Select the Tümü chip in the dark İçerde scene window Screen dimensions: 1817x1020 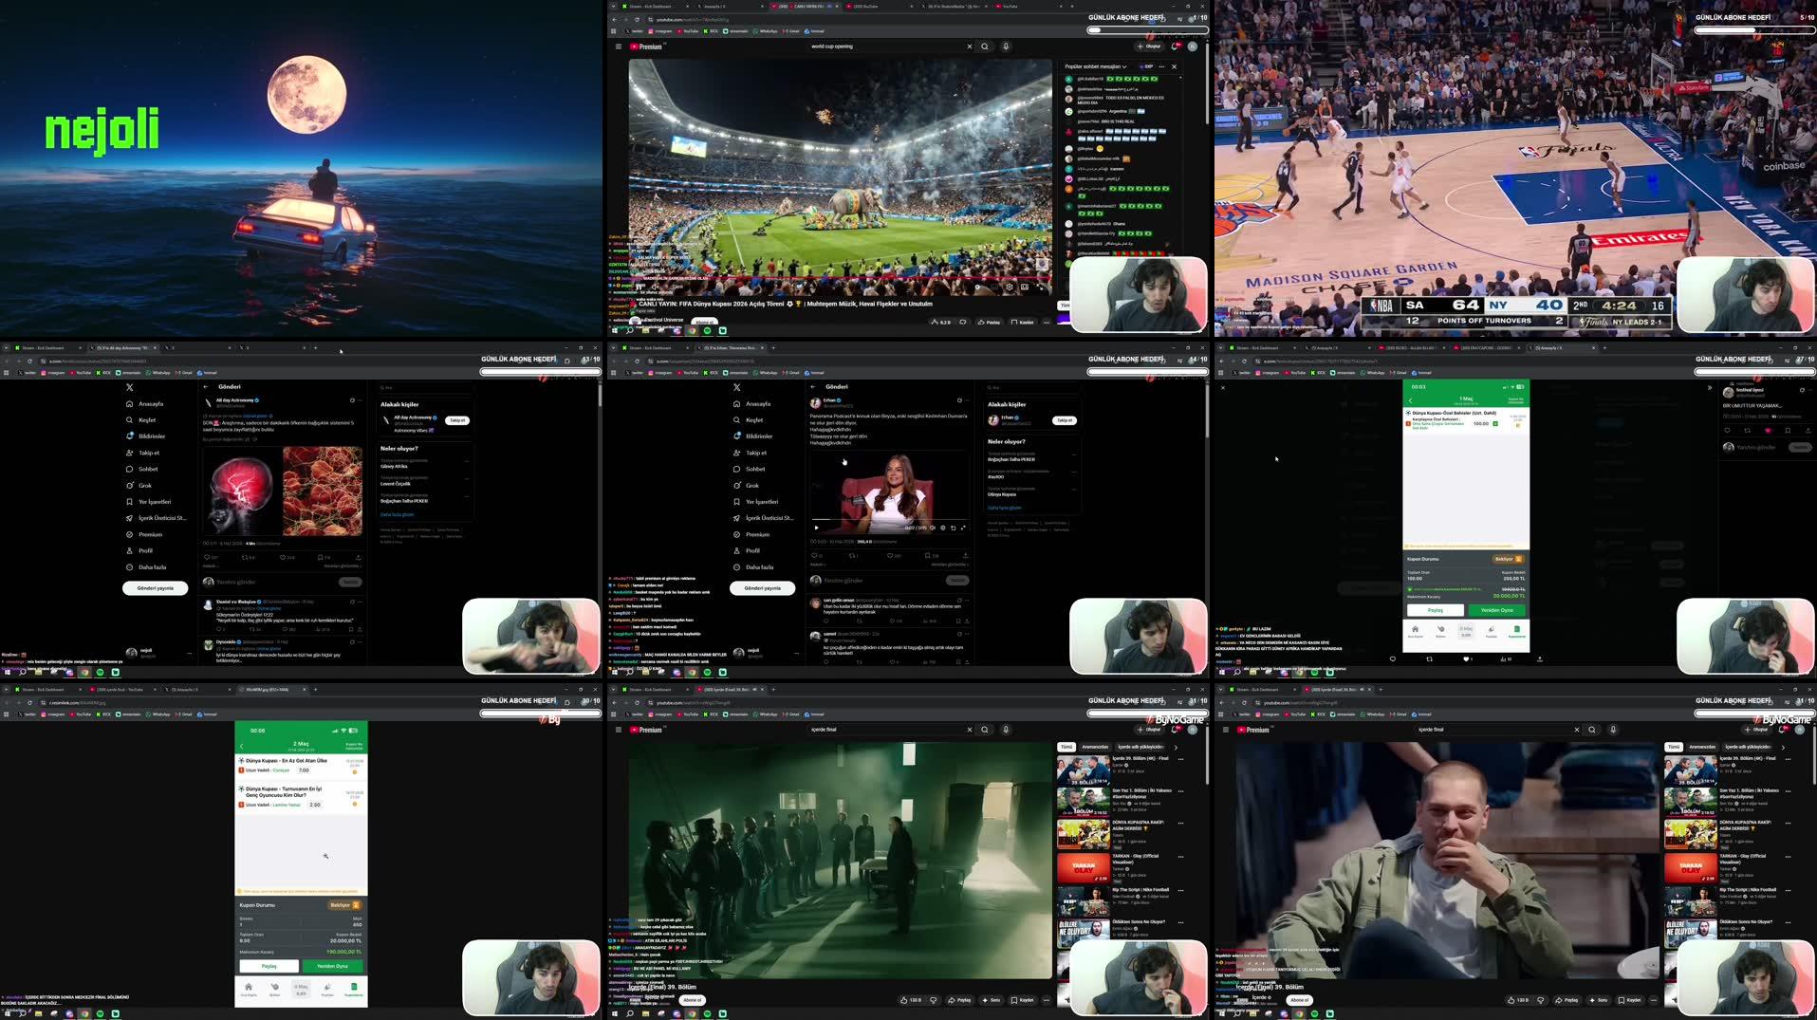point(1066,747)
